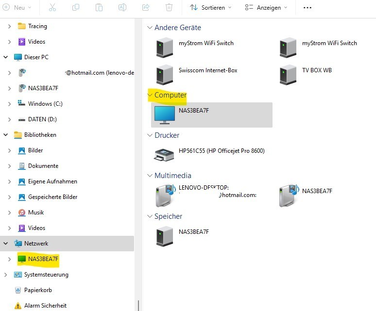Screen dimensions: 376x311
Task: Click the Rename icon in toolbar
Action: point(122,7)
